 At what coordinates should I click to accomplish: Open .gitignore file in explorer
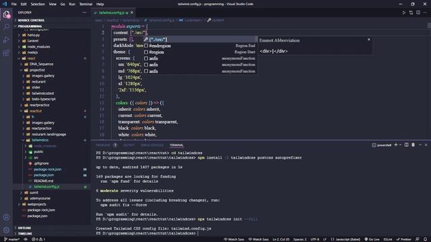(x=41, y=163)
